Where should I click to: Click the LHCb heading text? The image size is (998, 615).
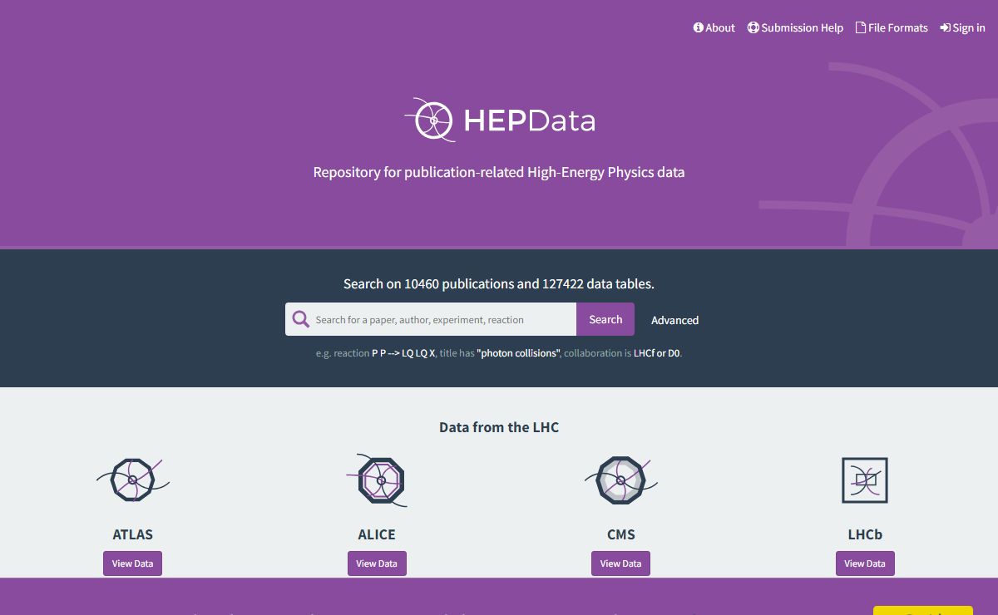click(865, 534)
